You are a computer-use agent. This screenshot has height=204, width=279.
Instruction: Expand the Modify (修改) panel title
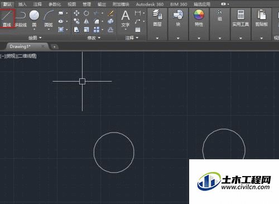(94, 38)
